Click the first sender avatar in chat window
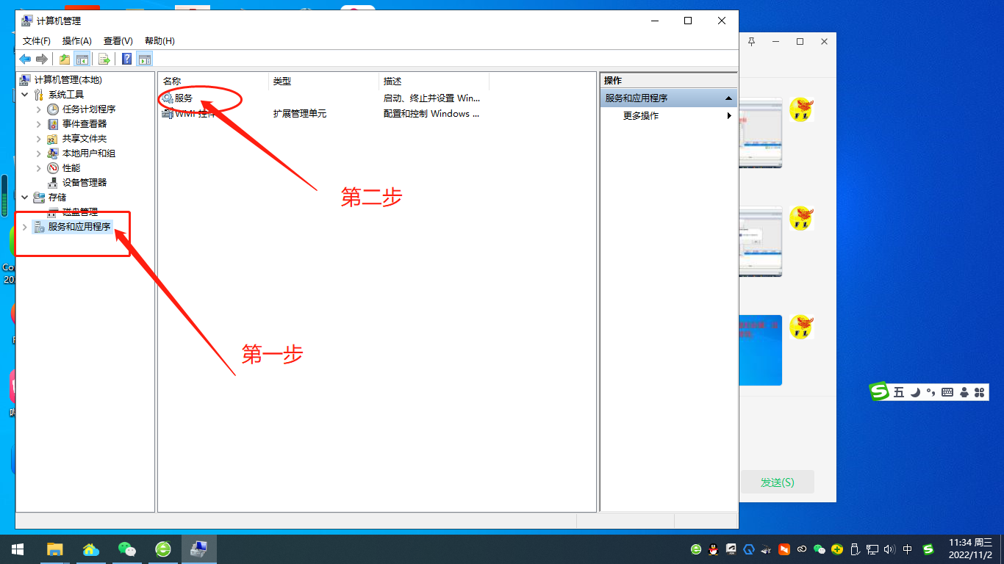This screenshot has height=564, width=1004. point(801,110)
